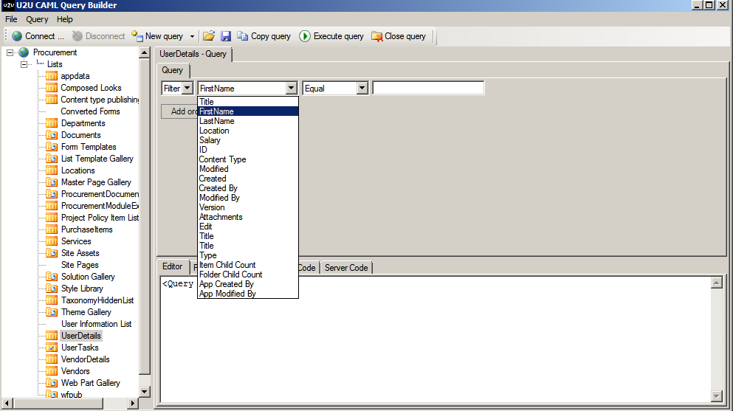Collapse the Lists tree node

coord(24,64)
